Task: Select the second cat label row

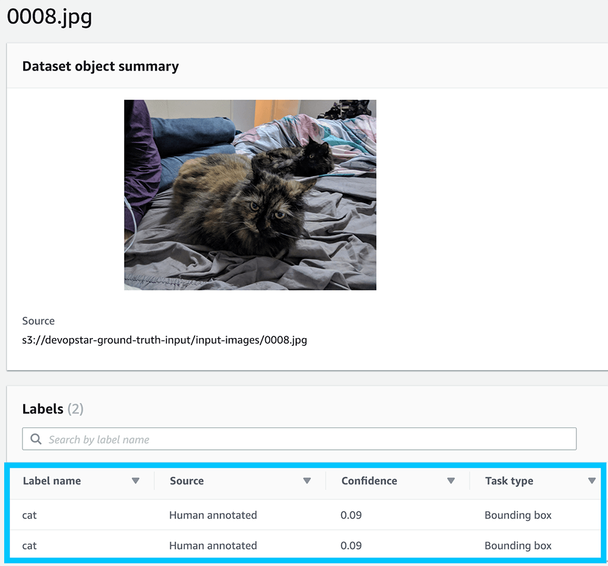Action: pos(30,545)
